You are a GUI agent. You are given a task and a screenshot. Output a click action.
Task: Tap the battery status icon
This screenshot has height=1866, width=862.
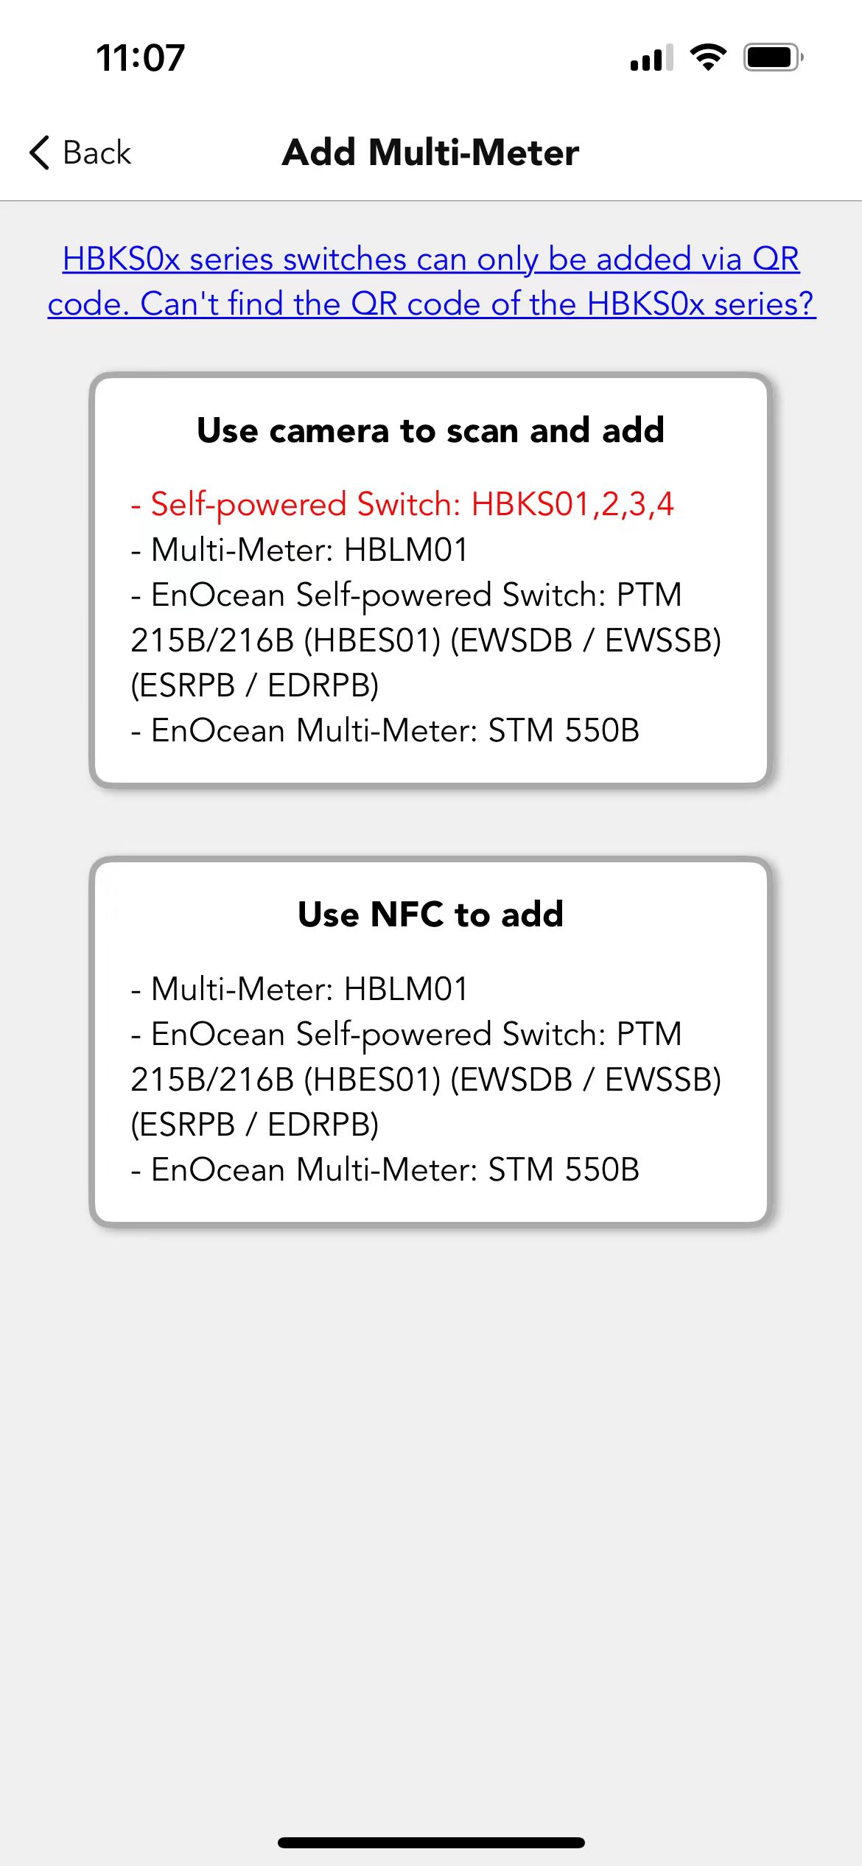tap(773, 57)
